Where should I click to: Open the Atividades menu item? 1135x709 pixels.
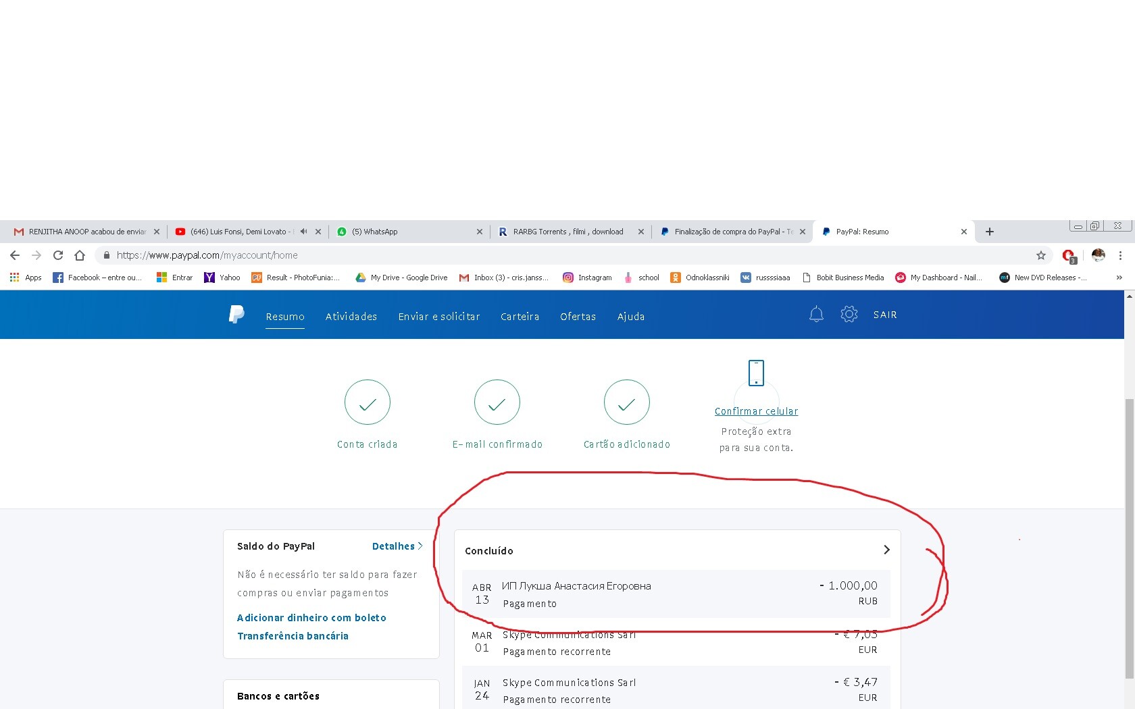point(351,317)
